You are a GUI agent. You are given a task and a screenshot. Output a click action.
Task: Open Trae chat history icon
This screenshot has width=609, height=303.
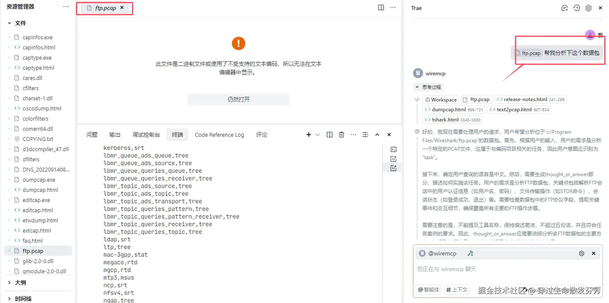(x=576, y=8)
